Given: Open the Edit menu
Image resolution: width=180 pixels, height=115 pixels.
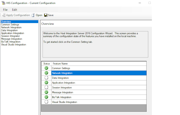Looking at the screenshot, I should [15, 10].
